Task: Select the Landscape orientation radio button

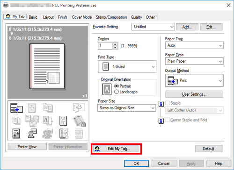Action: (x=117, y=92)
